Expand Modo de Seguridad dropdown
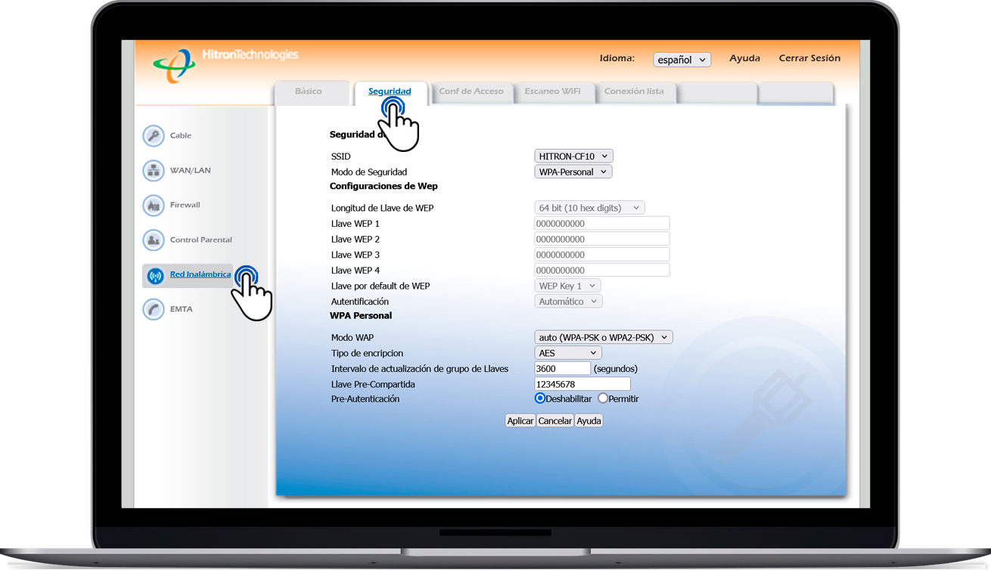This screenshot has width=991, height=570. pos(573,172)
